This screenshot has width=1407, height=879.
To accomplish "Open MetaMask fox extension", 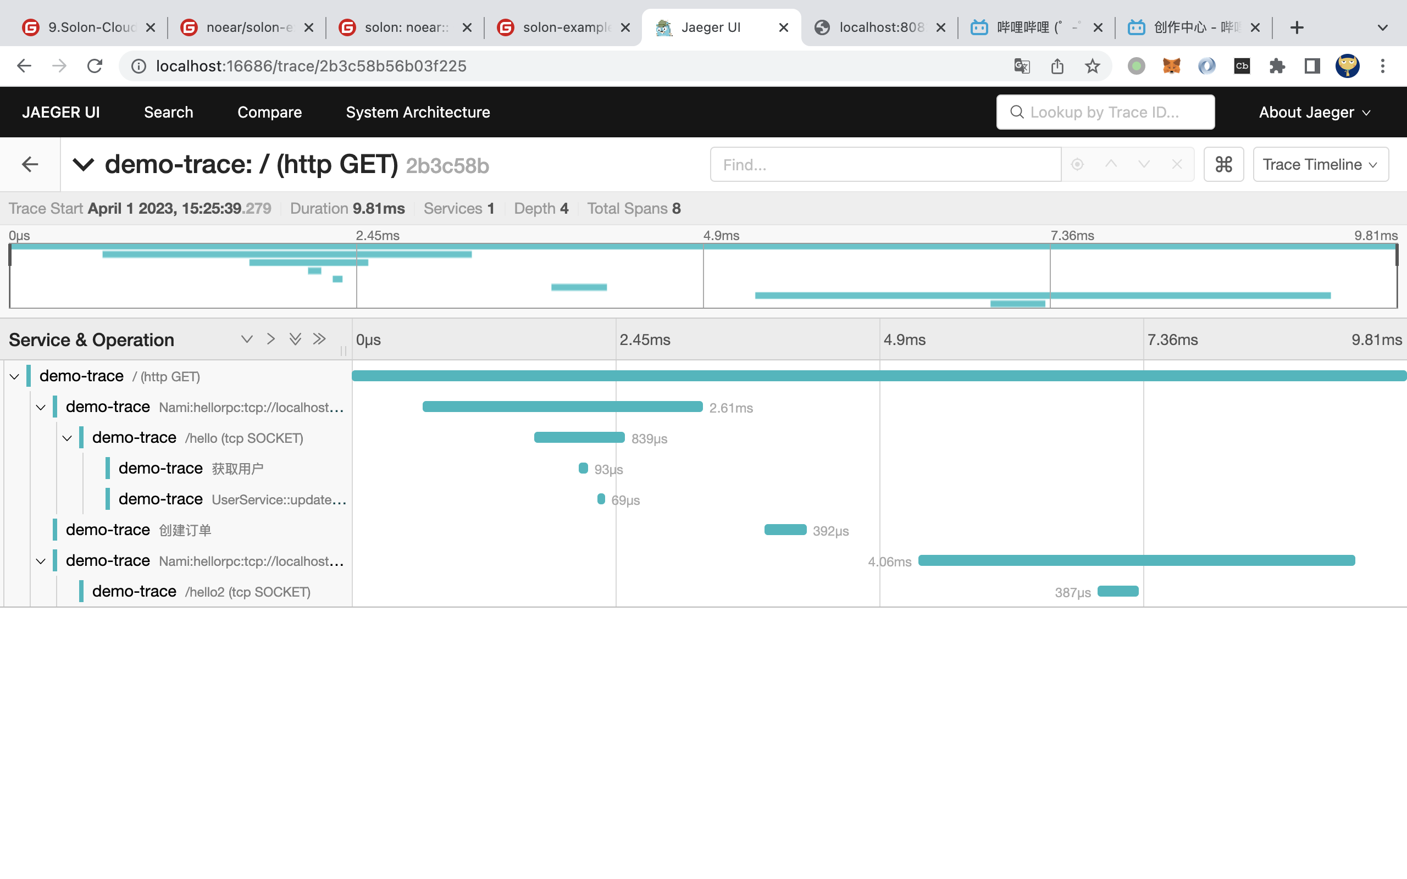I will point(1172,66).
